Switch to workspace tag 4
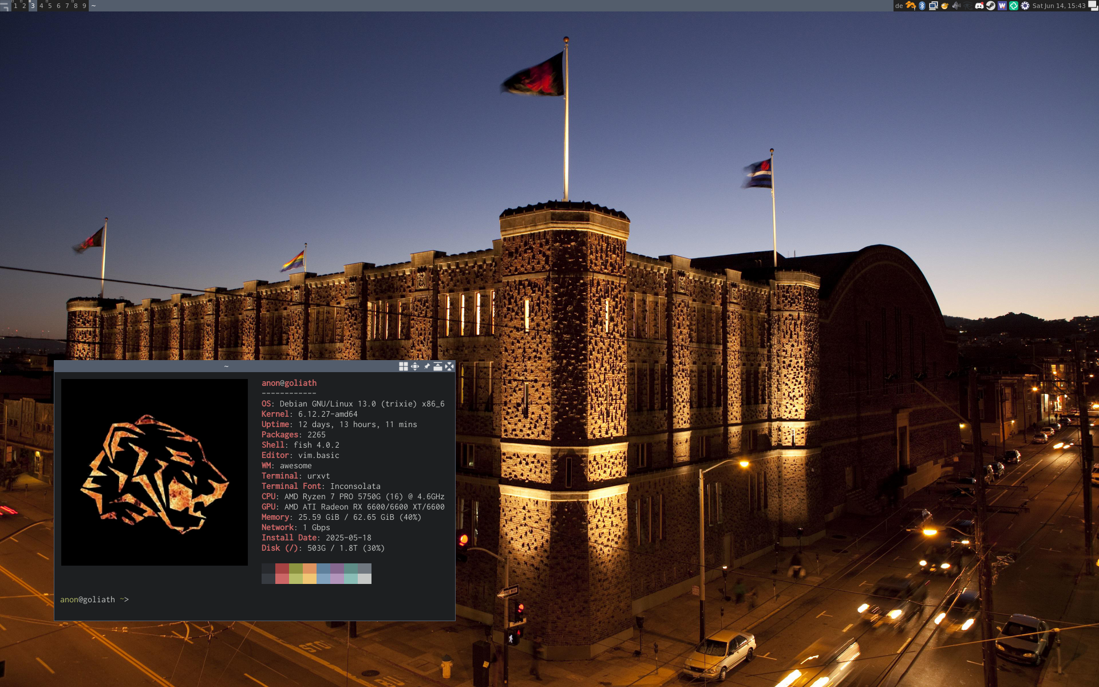 pos(41,6)
